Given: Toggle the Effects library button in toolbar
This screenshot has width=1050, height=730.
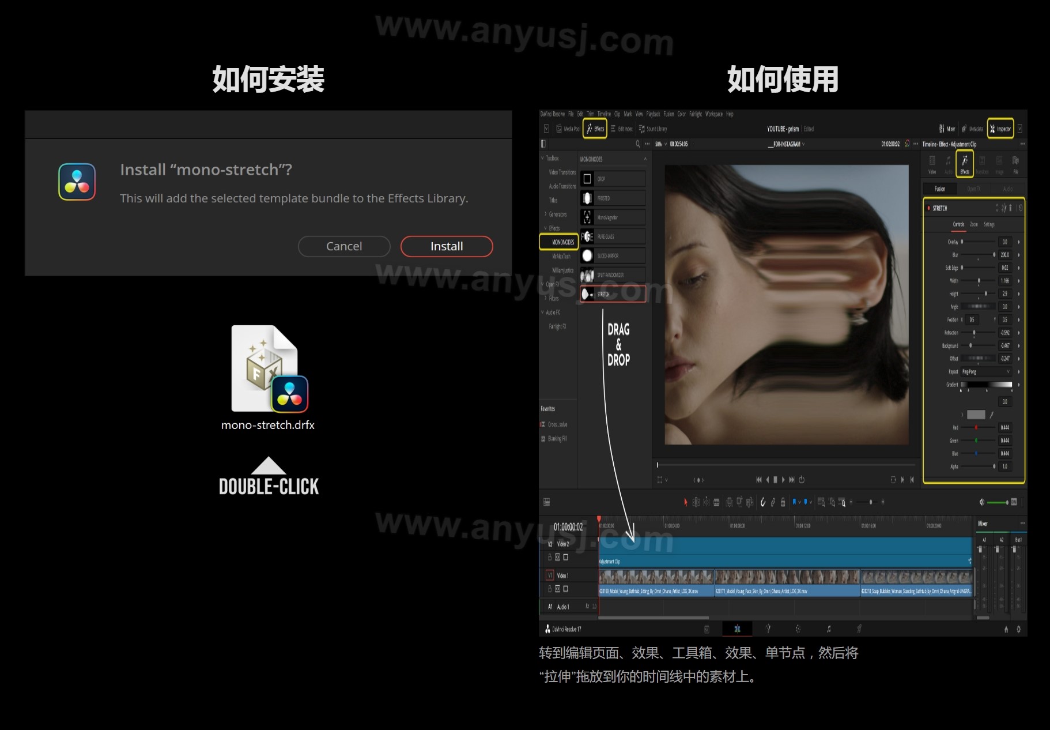Looking at the screenshot, I should pyautogui.click(x=595, y=129).
